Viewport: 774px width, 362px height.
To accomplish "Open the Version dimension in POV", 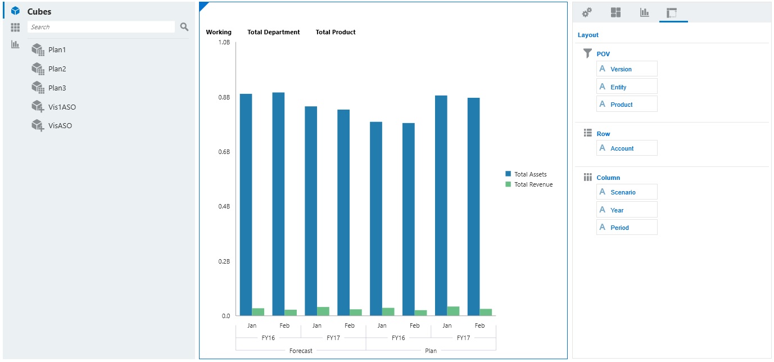I will click(627, 68).
